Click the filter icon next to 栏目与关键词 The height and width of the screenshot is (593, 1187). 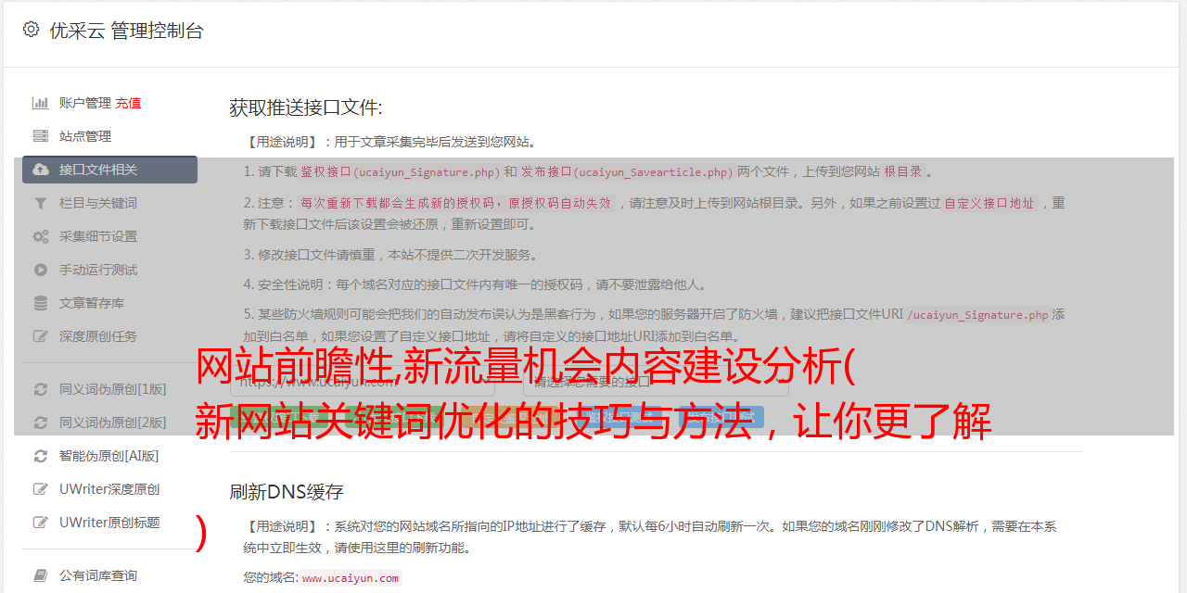click(x=41, y=203)
